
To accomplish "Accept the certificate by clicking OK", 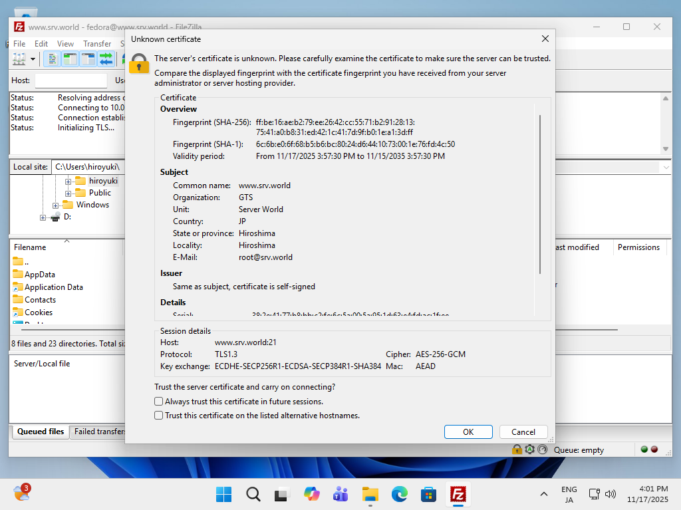I will point(468,432).
